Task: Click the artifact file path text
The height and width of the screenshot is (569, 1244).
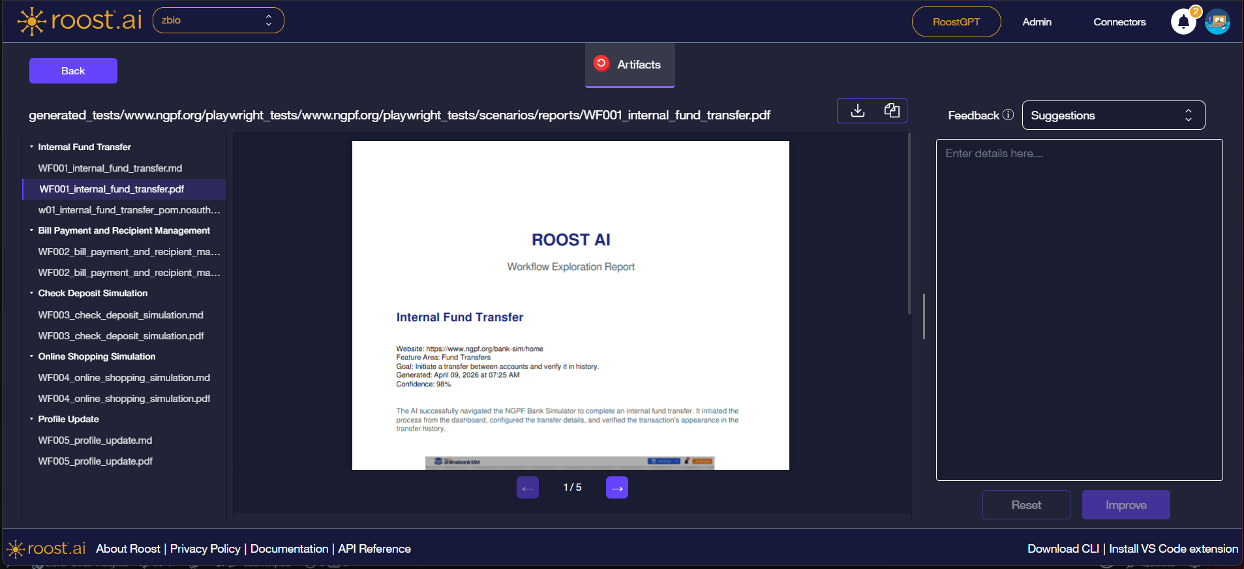Action: coord(399,115)
